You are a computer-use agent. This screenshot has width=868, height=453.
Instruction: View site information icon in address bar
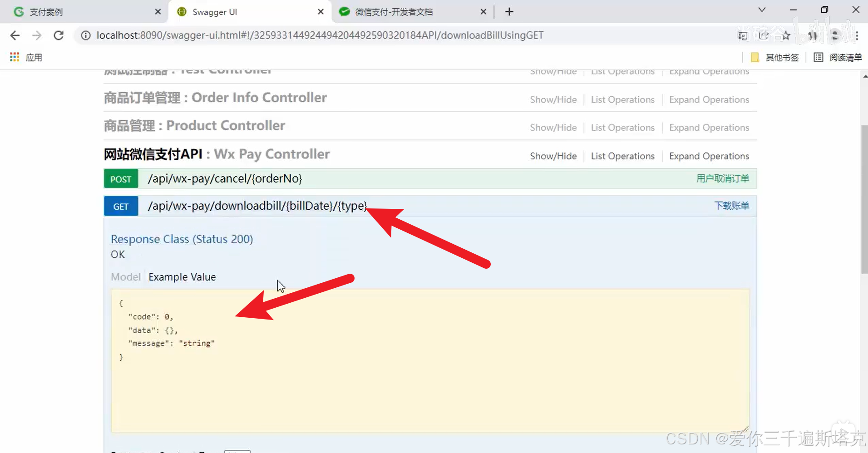point(85,35)
